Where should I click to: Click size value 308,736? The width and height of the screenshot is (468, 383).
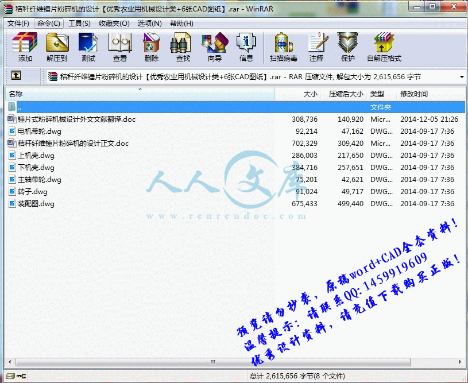304,119
